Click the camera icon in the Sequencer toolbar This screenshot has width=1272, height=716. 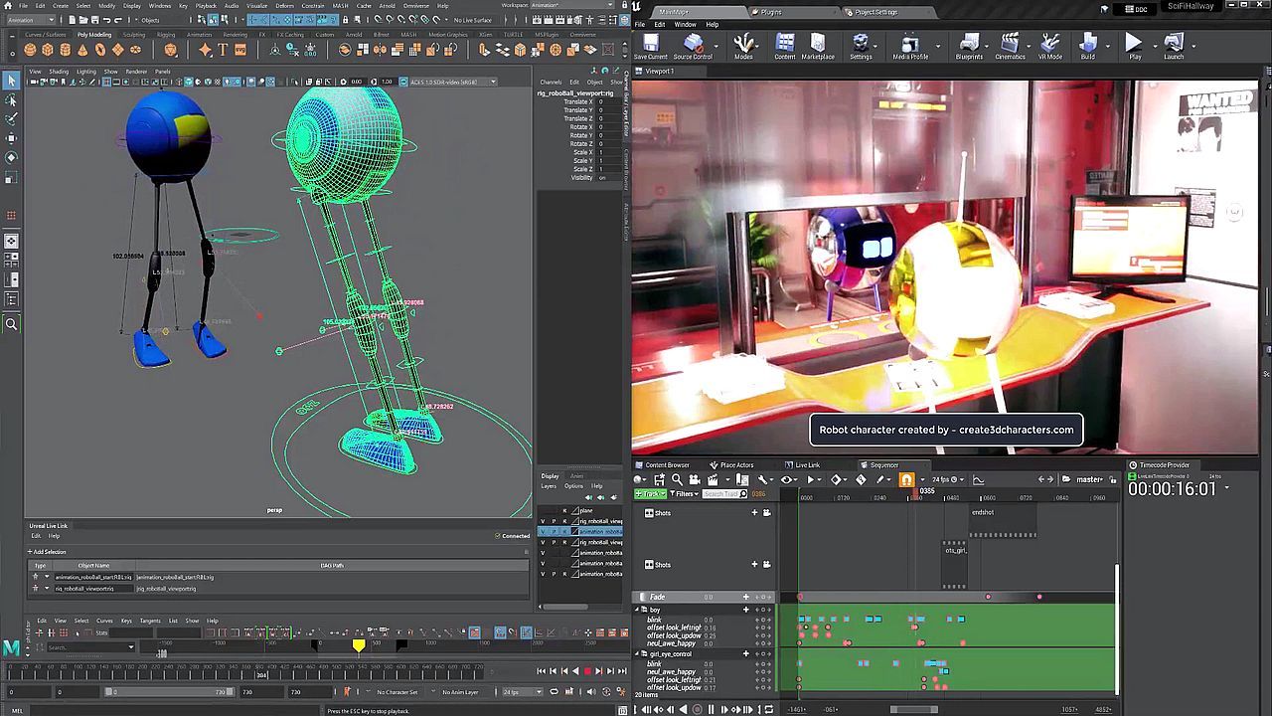click(694, 478)
